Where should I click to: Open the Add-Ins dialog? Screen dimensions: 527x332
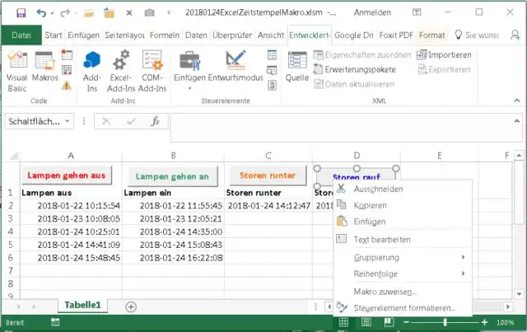tap(92, 68)
